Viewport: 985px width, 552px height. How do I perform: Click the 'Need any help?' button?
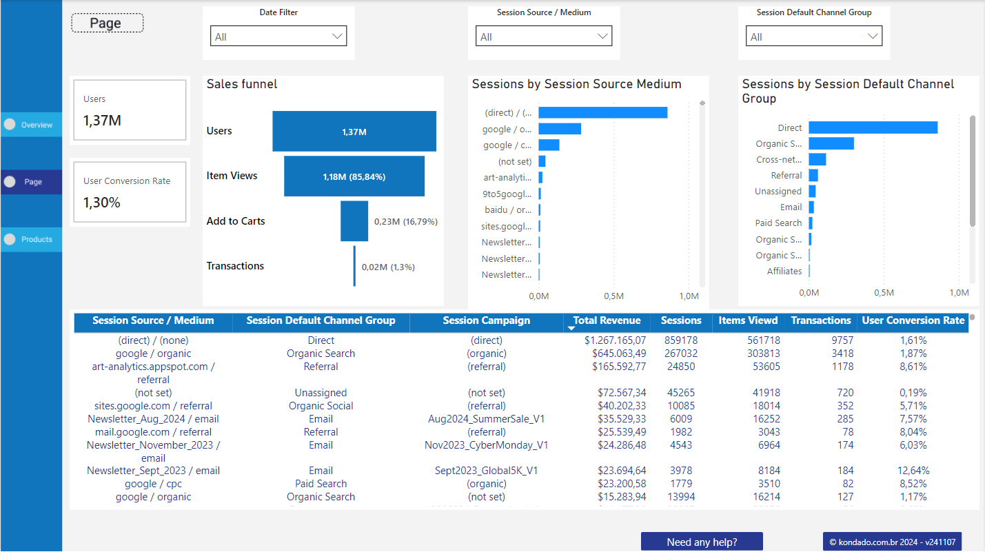click(702, 541)
